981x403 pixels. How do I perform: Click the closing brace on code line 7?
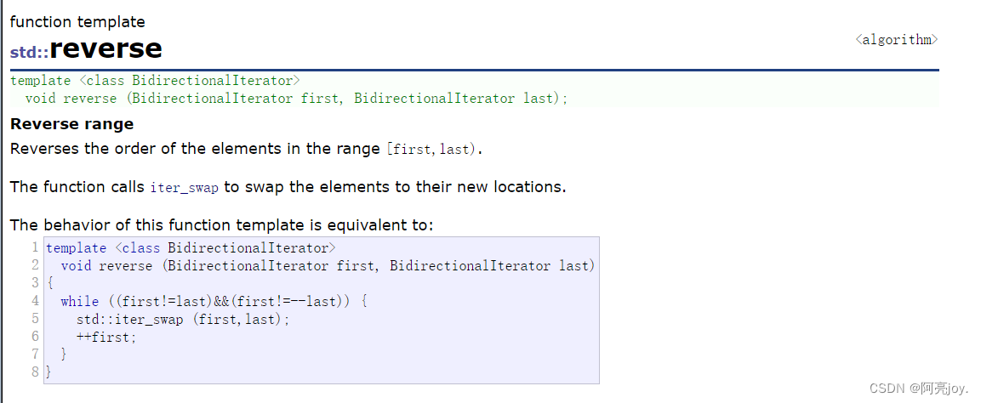tap(64, 354)
